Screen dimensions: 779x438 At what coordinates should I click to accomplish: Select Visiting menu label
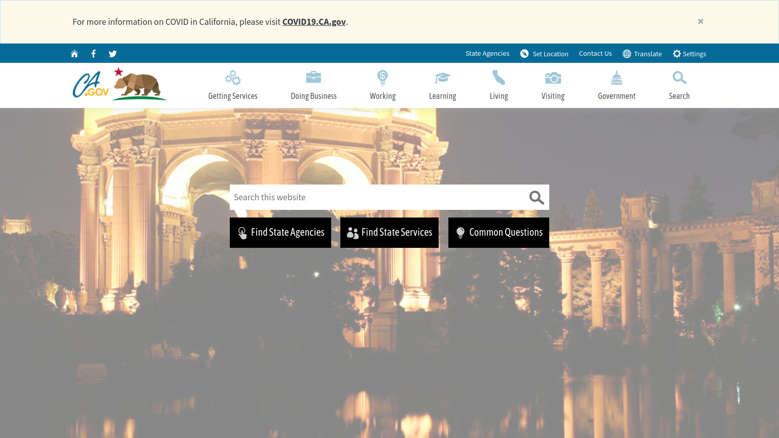pyautogui.click(x=553, y=96)
